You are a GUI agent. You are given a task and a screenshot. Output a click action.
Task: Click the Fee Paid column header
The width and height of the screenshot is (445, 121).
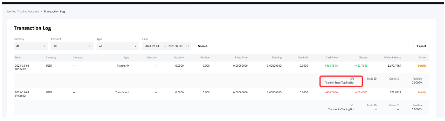tap(303, 58)
